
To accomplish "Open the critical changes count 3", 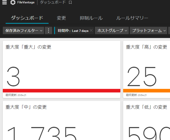I will click(13, 76).
